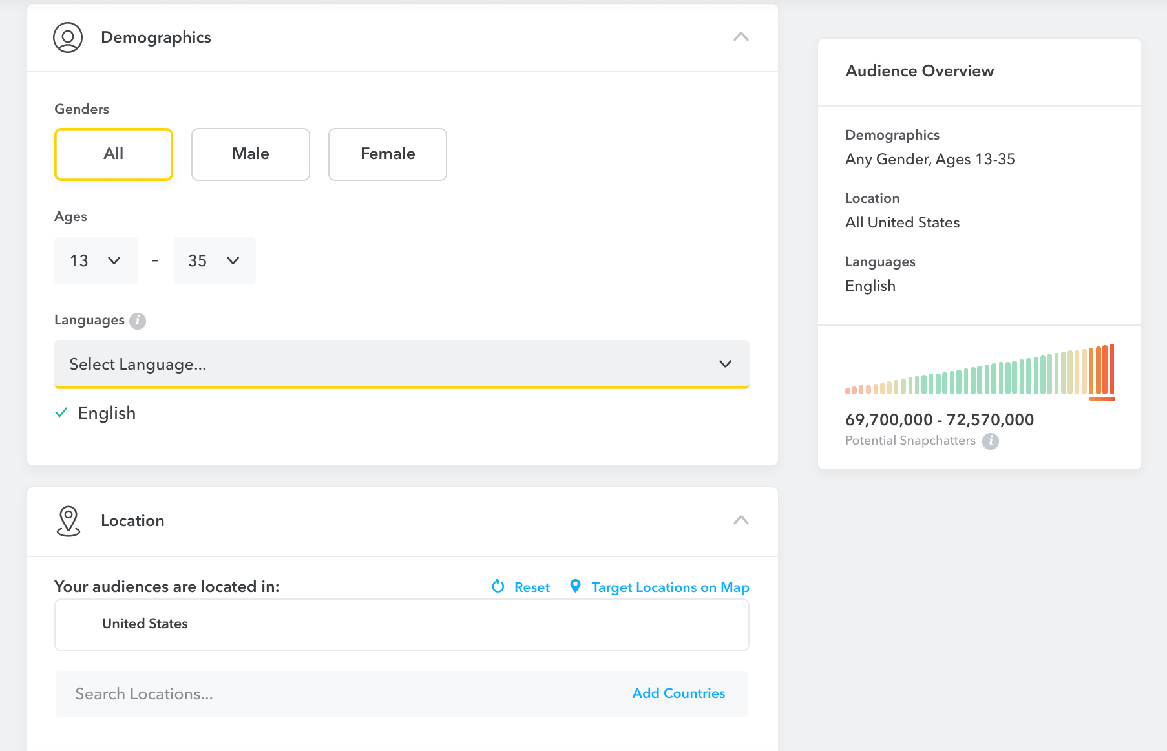The image size is (1167, 751).
Task: Open Target Locations on Map
Action: point(670,587)
